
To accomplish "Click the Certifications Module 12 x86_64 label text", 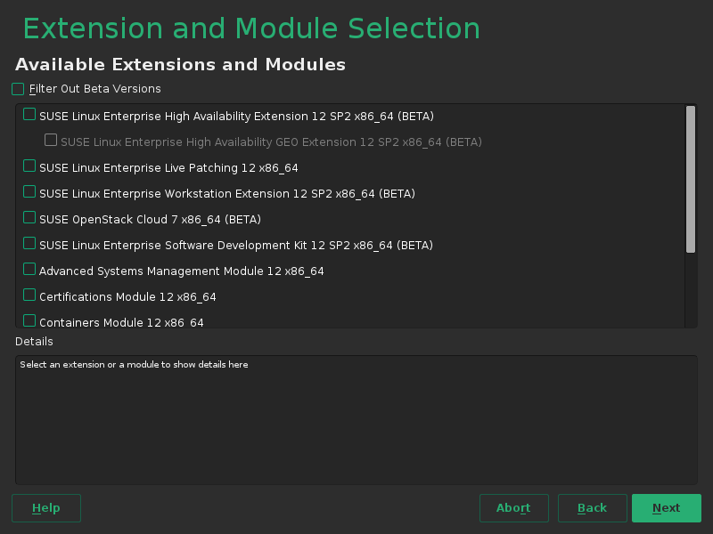I will tap(127, 297).
